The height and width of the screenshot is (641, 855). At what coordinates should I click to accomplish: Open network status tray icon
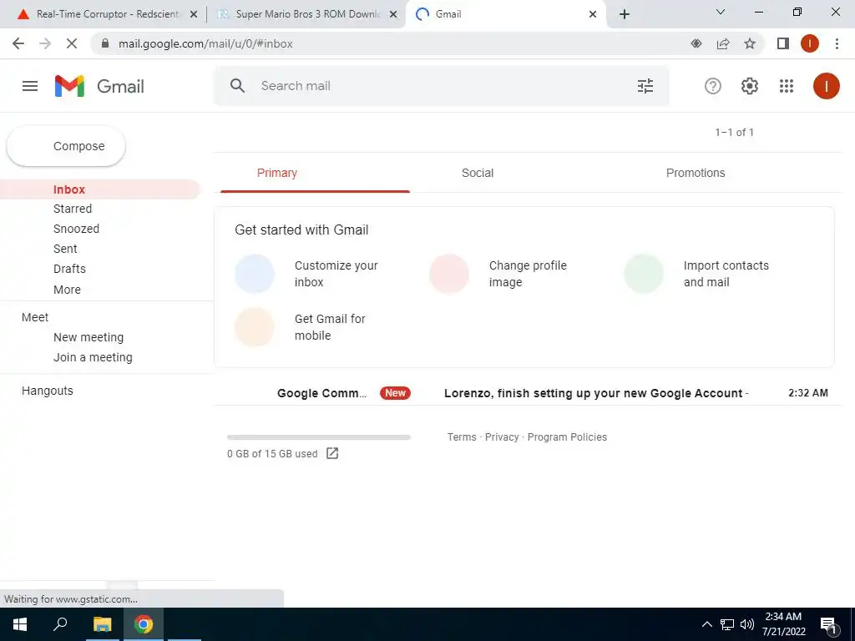pos(727,624)
